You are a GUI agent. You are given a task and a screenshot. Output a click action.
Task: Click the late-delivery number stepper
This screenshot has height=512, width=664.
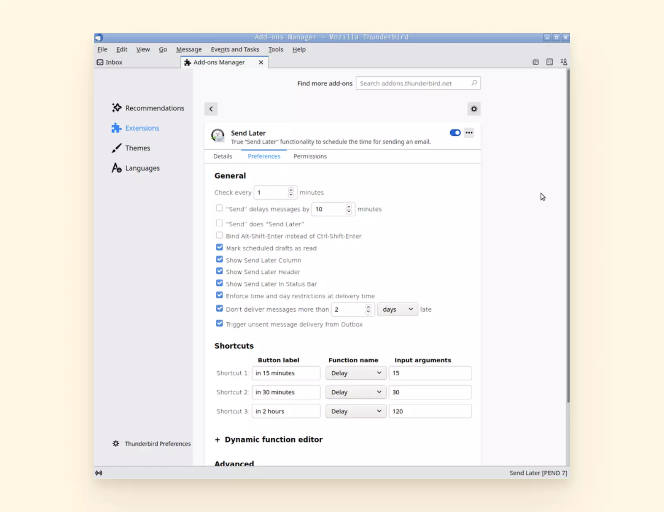(368, 309)
